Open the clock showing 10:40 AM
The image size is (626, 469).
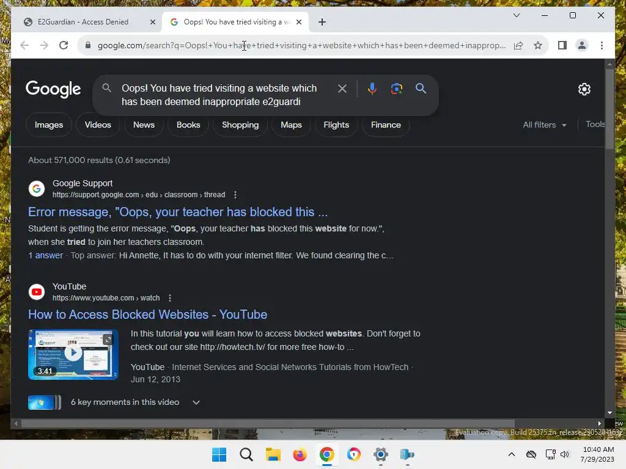(598, 454)
